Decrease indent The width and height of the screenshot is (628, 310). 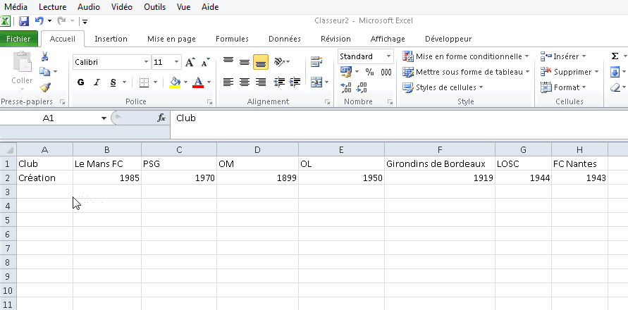(279, 82)
